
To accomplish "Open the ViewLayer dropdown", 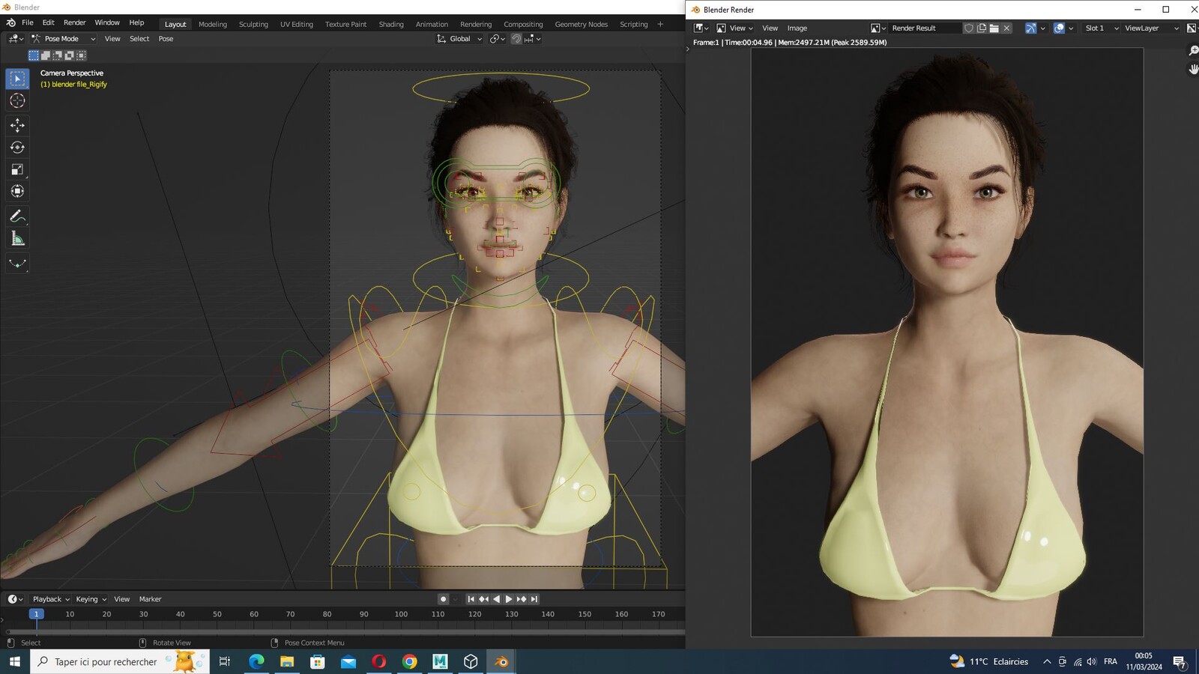I will point(1151,28).
